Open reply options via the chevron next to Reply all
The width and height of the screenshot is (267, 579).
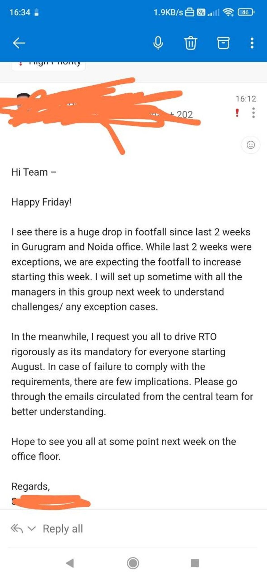[x=32, y=528]
